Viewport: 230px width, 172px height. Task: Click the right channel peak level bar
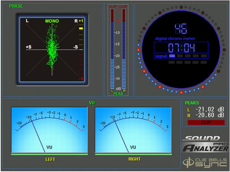(123, 50)
